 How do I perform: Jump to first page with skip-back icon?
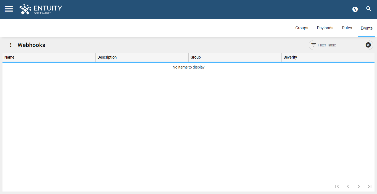(x=337, y=186)
